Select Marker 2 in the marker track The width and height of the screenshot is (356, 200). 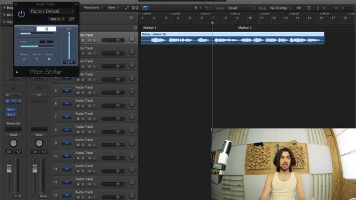click(x=245, y=28)
